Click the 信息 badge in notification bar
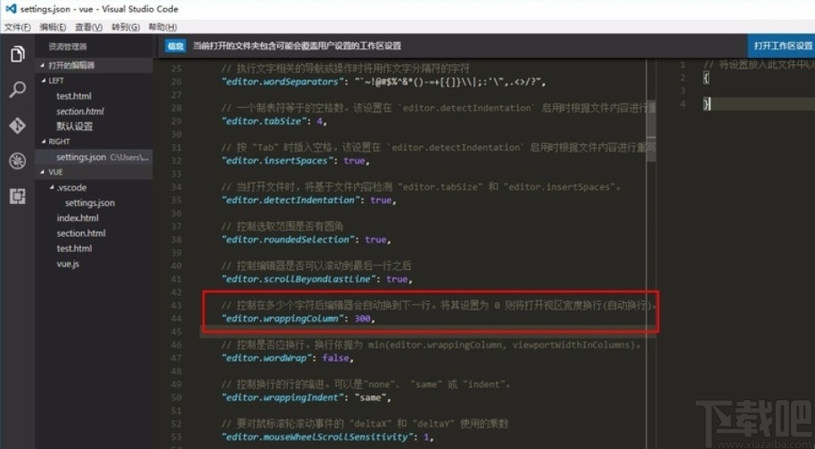Image resolution: width=815 pixels, height=449 pixels. [x=176, y=46]
